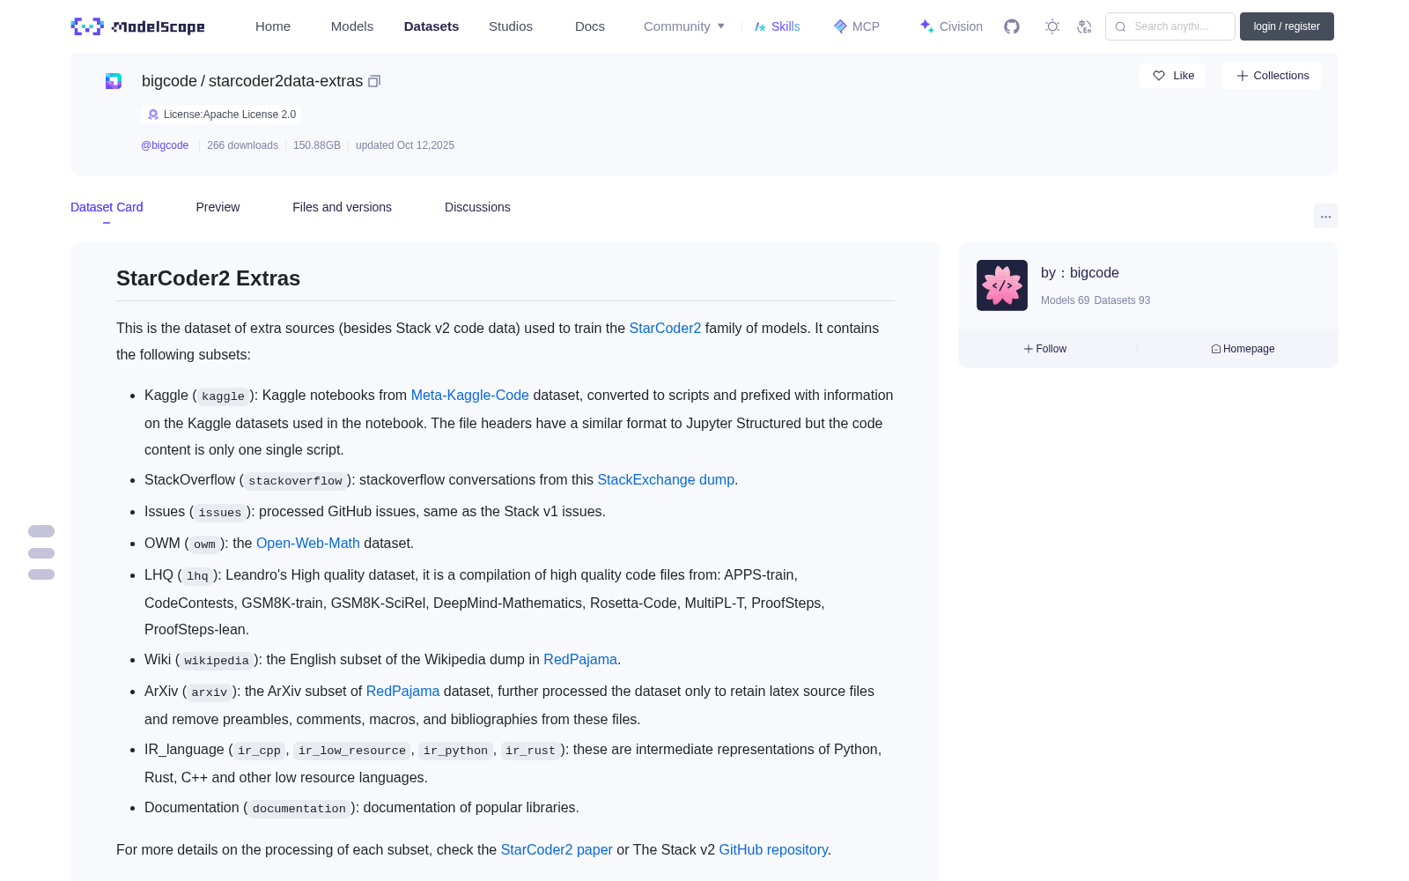
Task: Open RedPajama link in ArXiv item
Action: tap(402, 691)
